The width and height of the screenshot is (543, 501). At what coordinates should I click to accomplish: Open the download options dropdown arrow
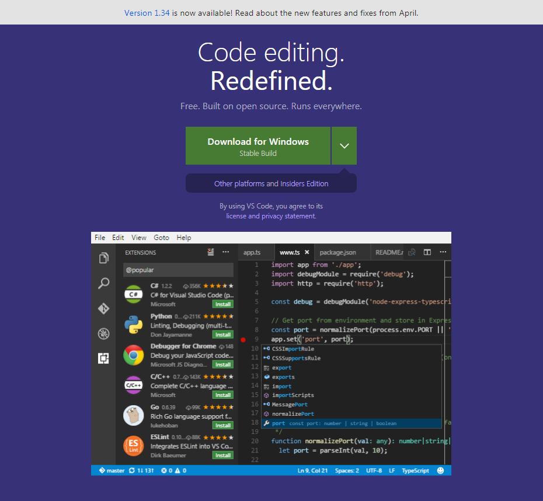(x=344, y=146)
